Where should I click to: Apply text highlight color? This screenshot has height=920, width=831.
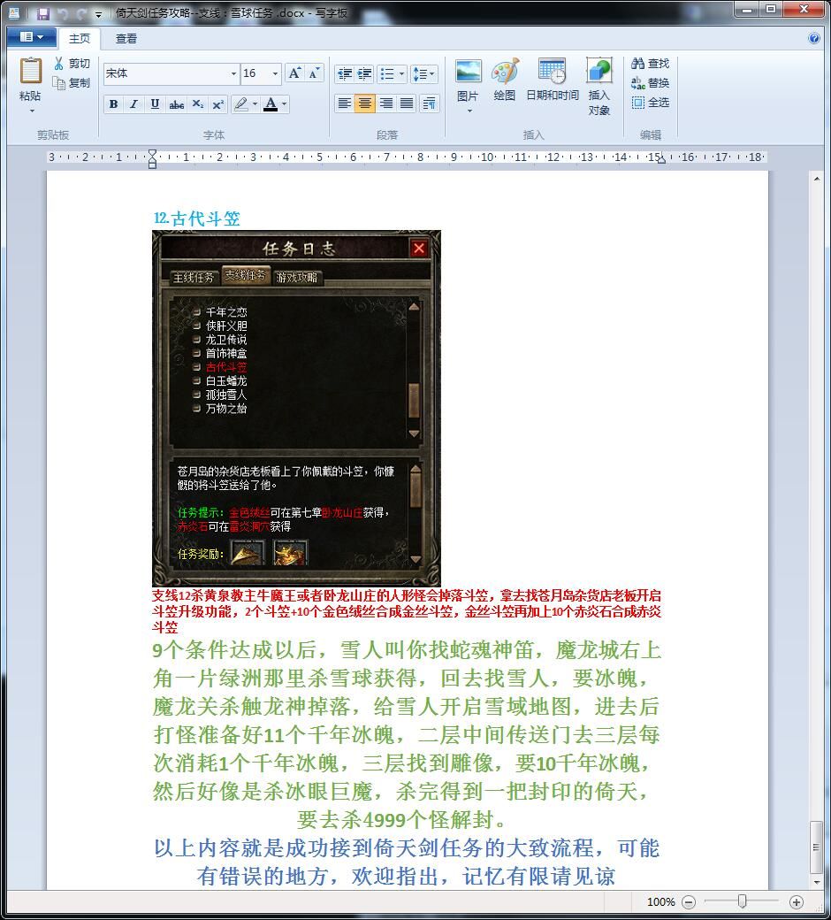240,104
